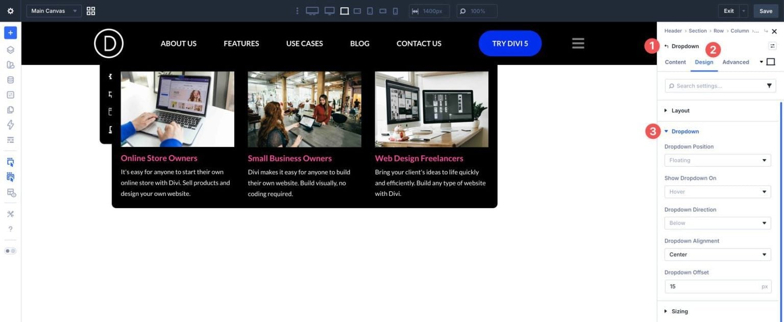Toggle the light/dark mode switch in sidebar

pos(10,251)
